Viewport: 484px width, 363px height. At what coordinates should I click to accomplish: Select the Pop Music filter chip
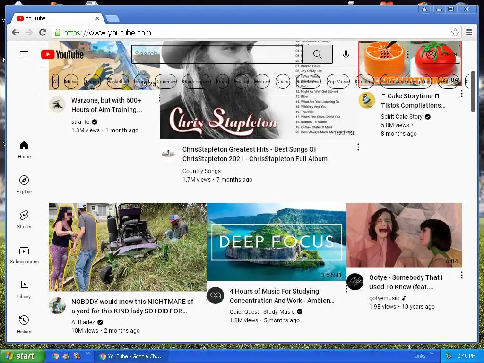pyautogui.click(x=338, y=81)
